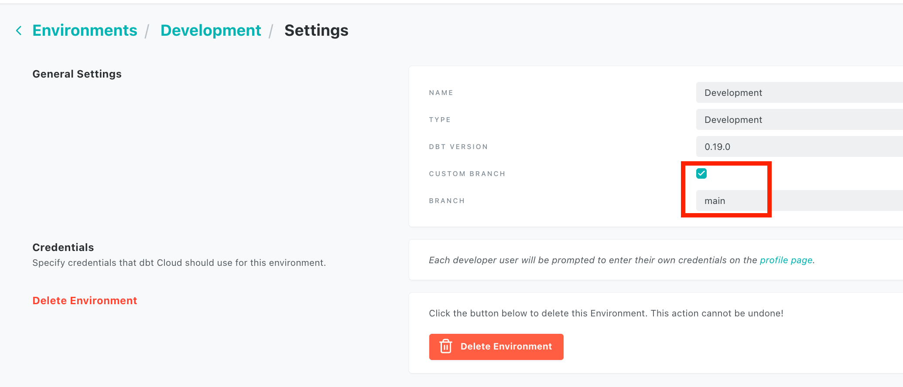
Task: Click the General Settings section heading
Action: (77, 74)
